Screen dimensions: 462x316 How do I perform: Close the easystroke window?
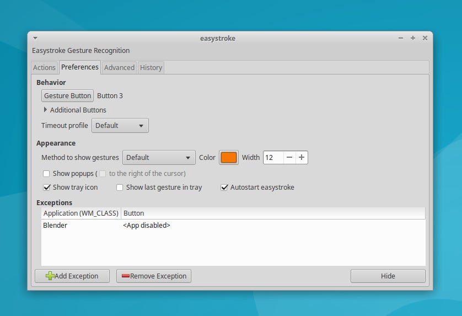click(x=425, y=38)
